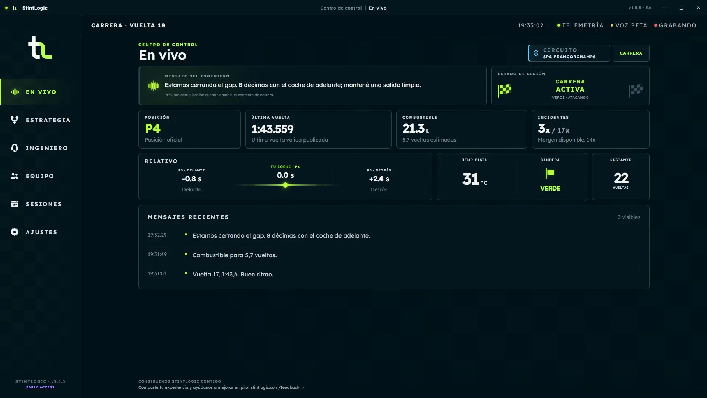Open the En Vivo waveform sidebar icon
The width and height of the screenshot is (707, 398).
[15, 92]
